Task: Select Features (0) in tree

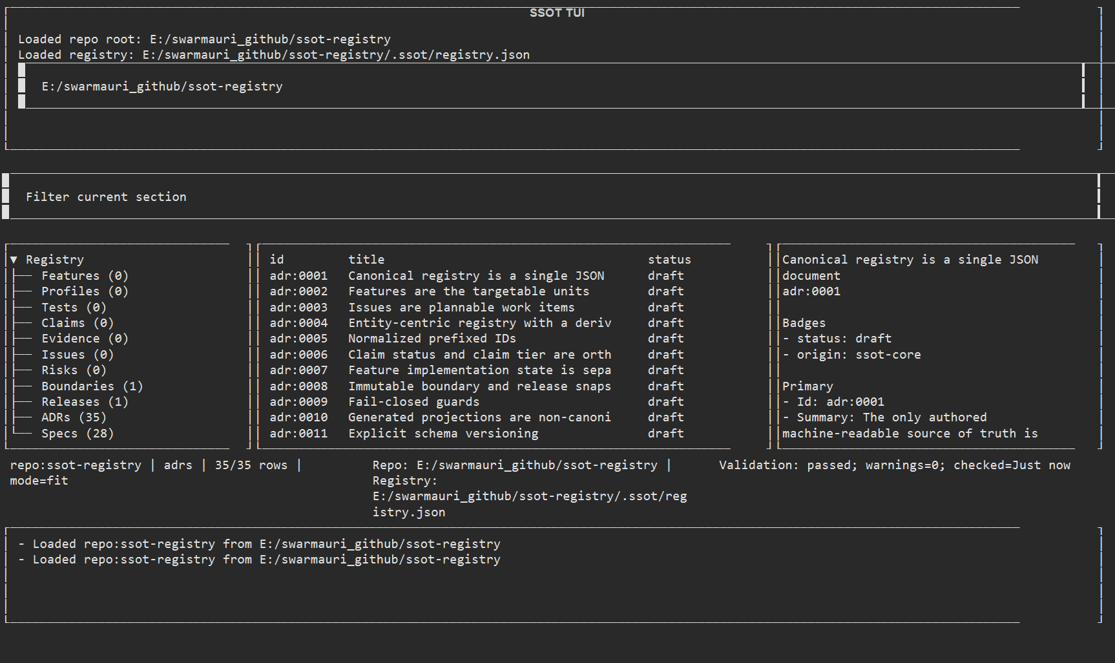Action: [x=85, y=276]
